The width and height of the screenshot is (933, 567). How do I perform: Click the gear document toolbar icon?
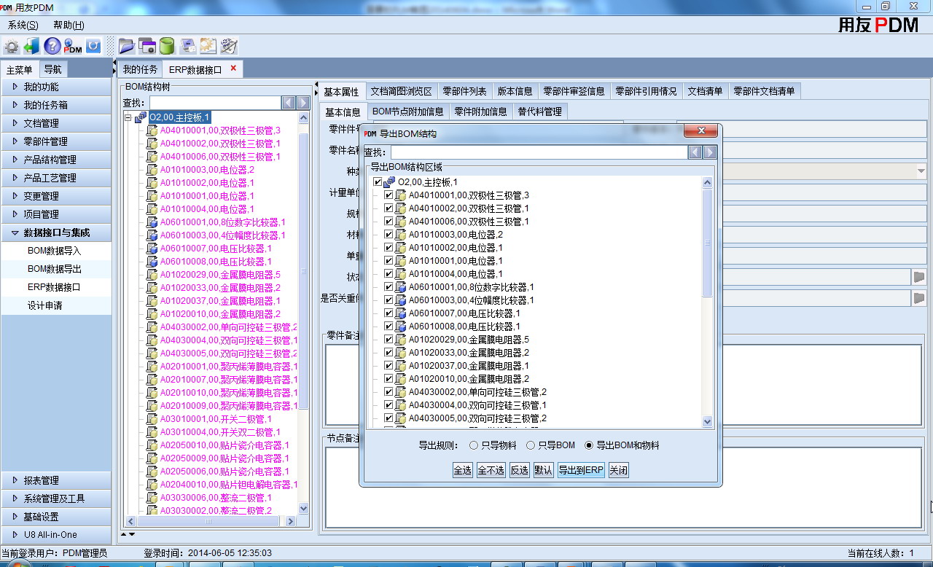coord(208,46)
